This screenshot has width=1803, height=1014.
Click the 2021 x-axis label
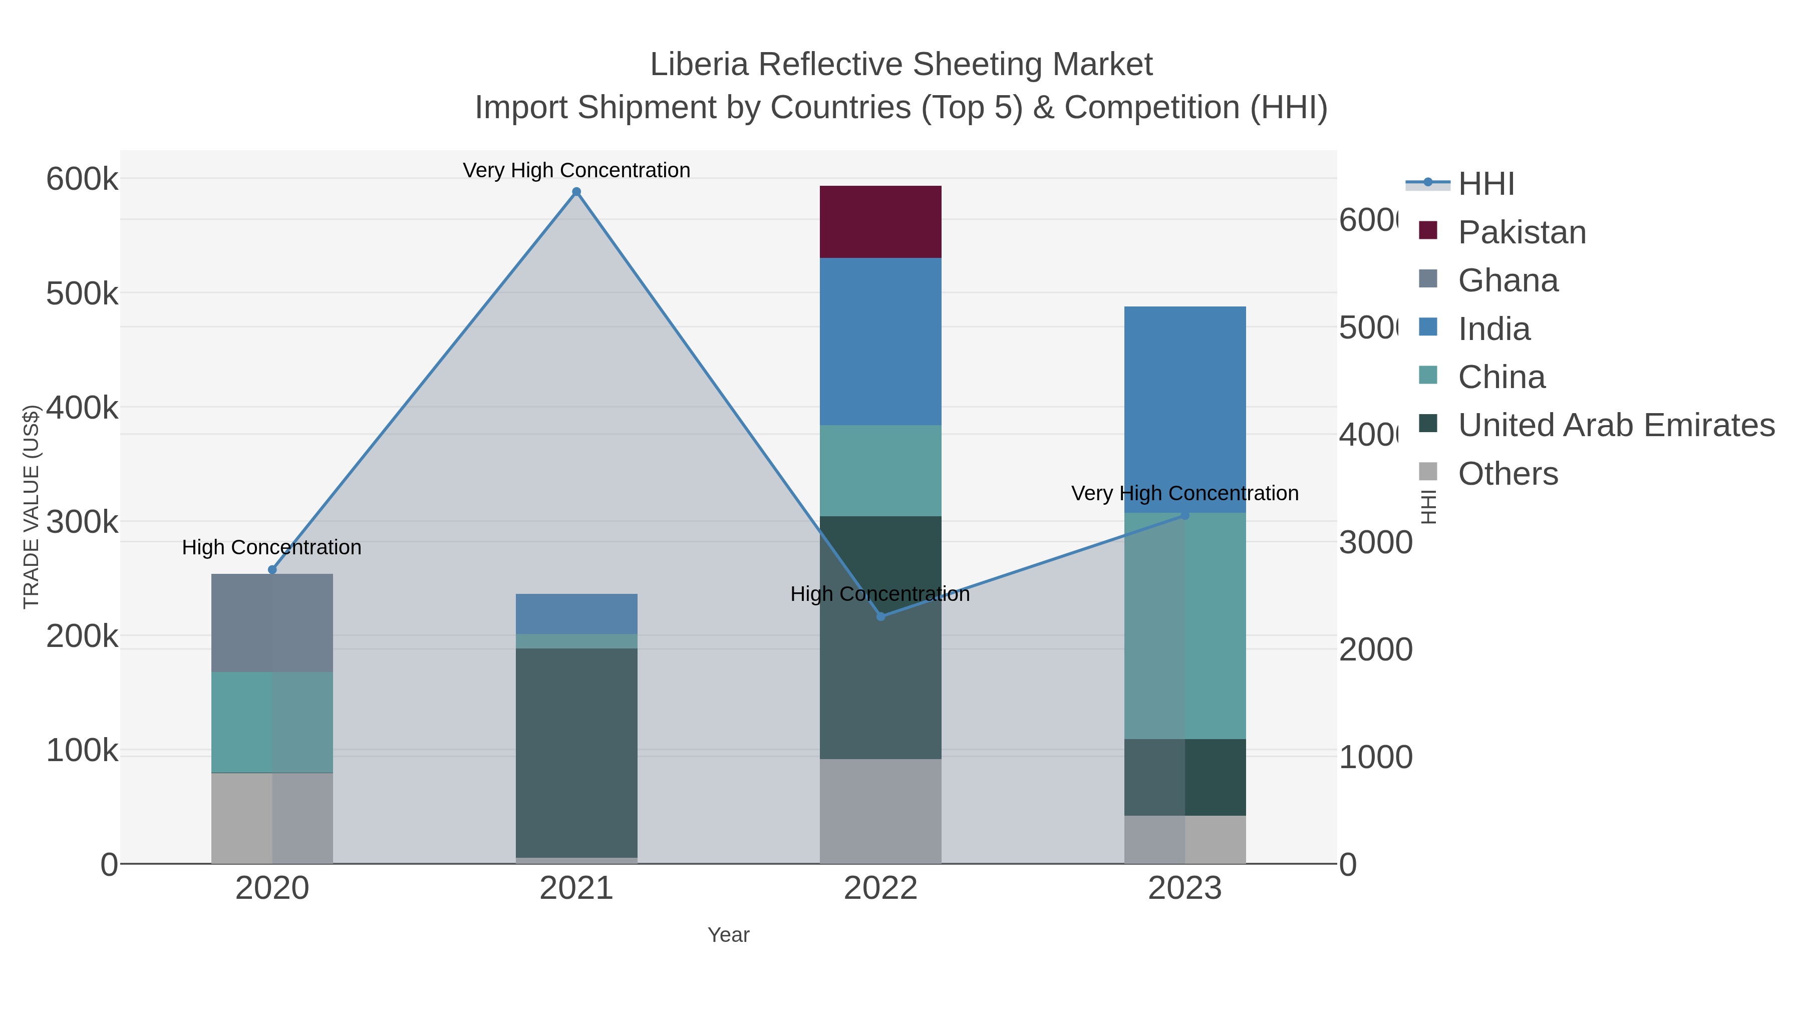click(x=577, y=889)
